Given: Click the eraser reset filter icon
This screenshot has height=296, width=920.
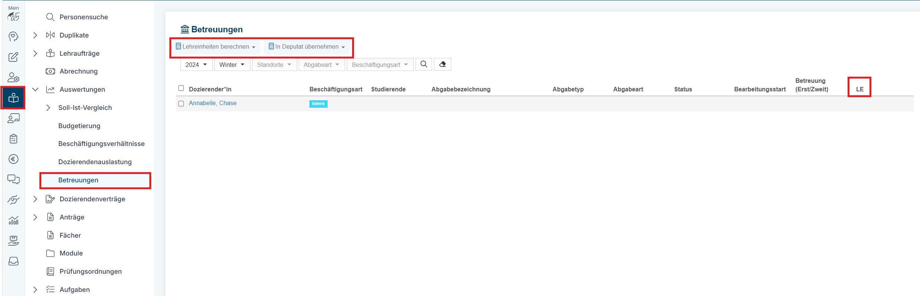Looking at the screenshot, I should coord(442,64).
